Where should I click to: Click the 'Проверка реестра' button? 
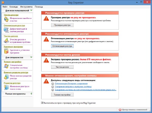tap(62, 25)
